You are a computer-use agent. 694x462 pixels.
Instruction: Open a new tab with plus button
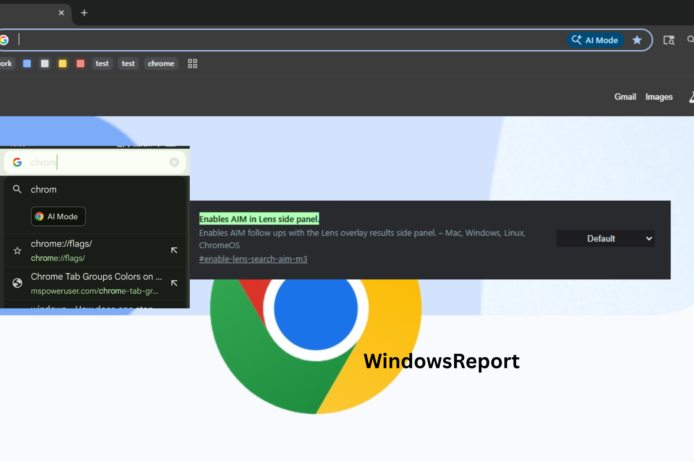84,13
